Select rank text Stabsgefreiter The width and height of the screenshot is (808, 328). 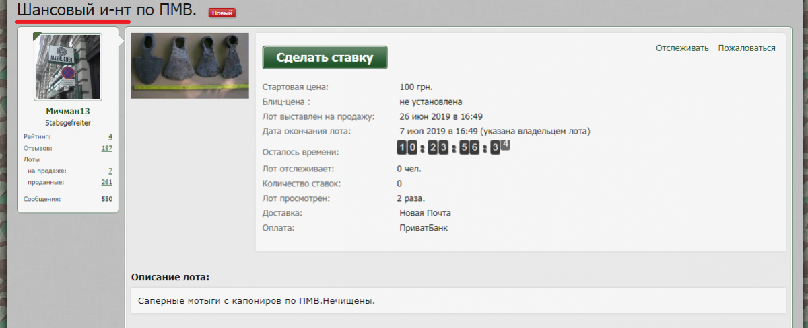[68, 123]
